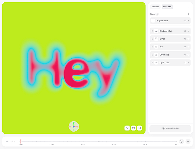195x149 pixels.
Task: Click the 0:08 timeline tick label
Action: [145, 145]
